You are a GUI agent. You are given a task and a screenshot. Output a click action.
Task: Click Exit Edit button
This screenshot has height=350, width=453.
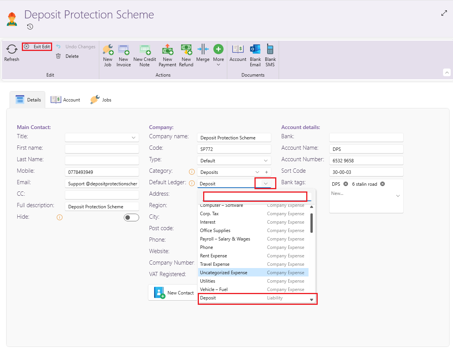coord(37,46)
